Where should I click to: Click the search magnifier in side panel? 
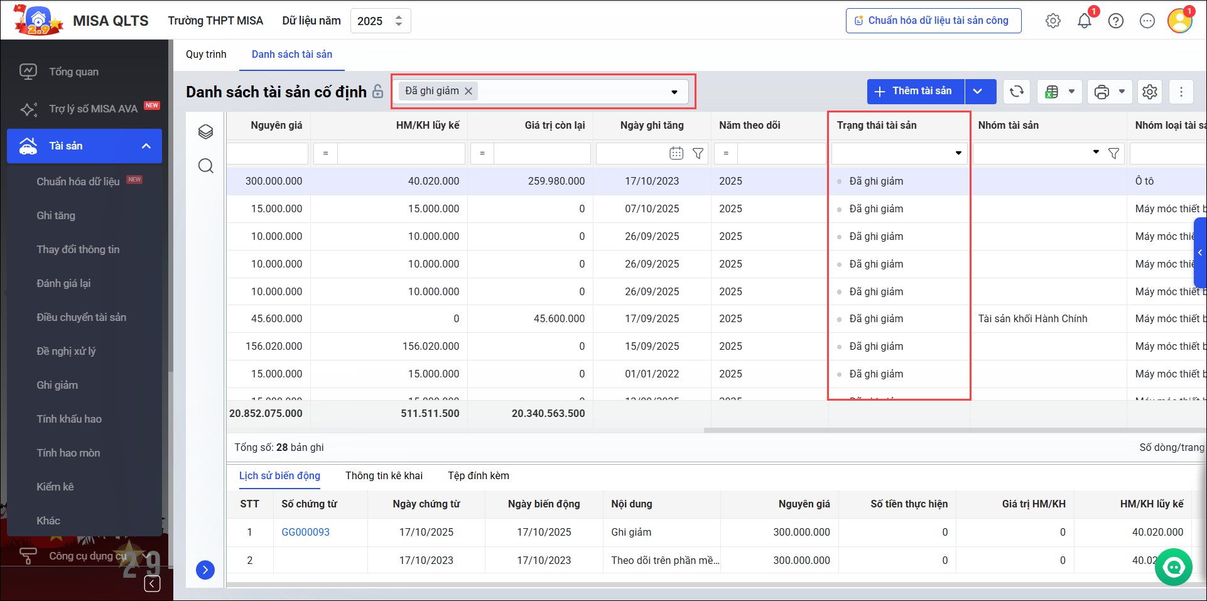tap(206, 166)
